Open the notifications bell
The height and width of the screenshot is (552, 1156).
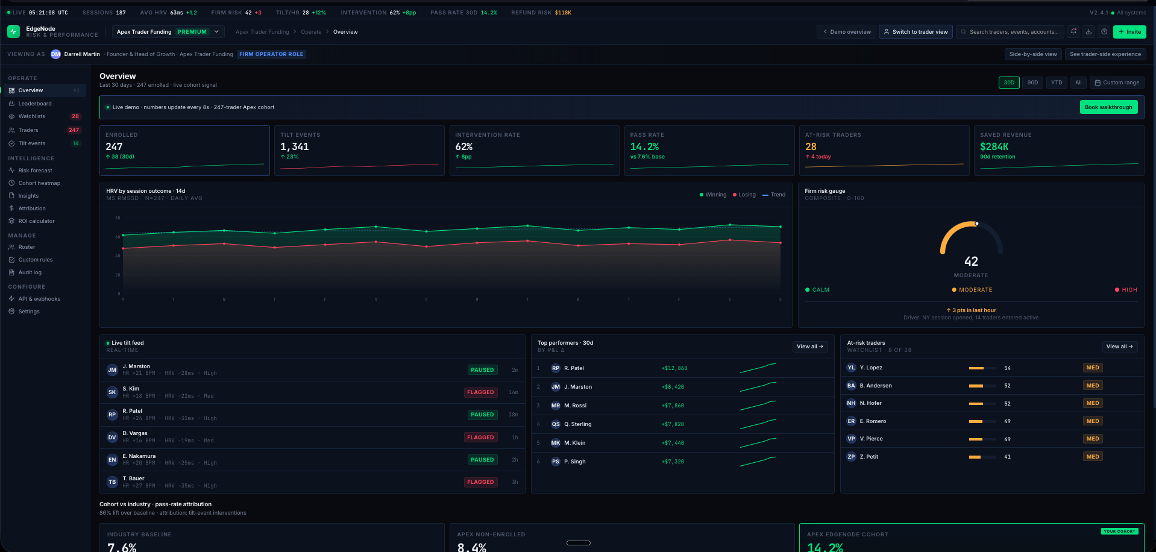tap(1073, 32)
